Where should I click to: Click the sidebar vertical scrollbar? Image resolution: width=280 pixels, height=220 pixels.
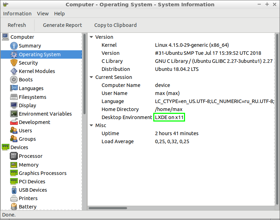click(x=84, y=75)
